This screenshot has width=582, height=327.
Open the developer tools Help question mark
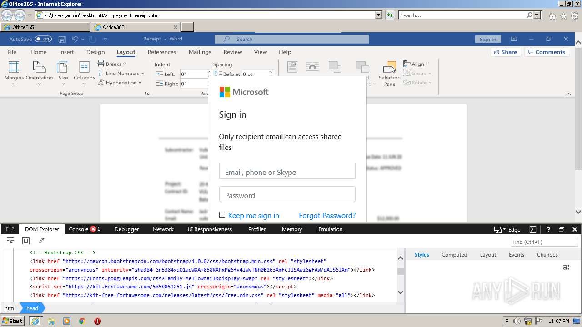pyautogui.click(x=548, y=229)
